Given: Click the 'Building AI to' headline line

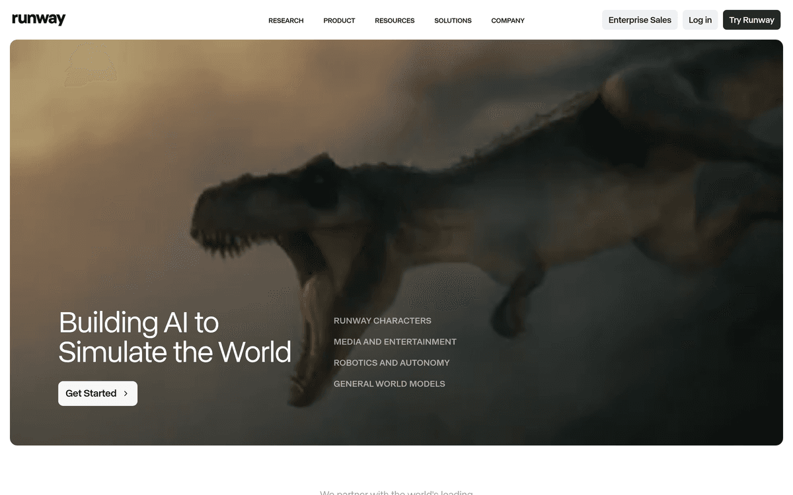Looking at the screenshot, I should point(139,323).
